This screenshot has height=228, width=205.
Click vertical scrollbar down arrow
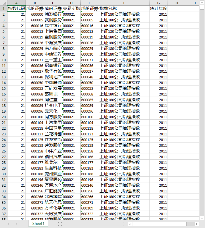coord(202,218)
